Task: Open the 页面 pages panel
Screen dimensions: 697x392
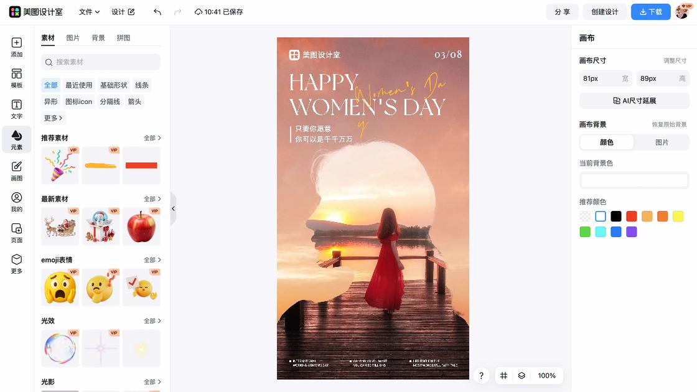Action: tap(16, 232)
